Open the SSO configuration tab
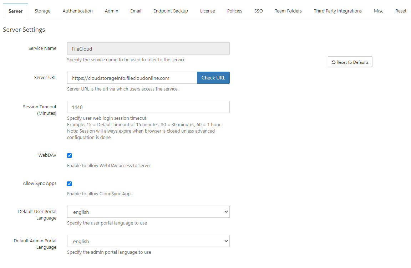411x268 pixels. [x=258, y=11]
